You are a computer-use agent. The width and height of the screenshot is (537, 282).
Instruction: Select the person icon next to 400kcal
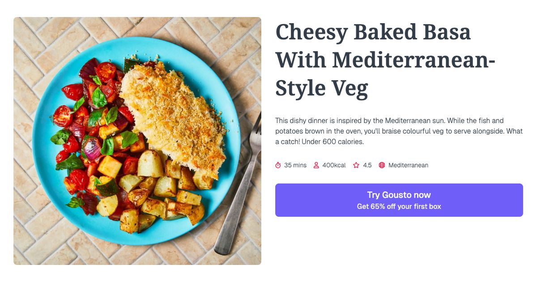point(316,165)
